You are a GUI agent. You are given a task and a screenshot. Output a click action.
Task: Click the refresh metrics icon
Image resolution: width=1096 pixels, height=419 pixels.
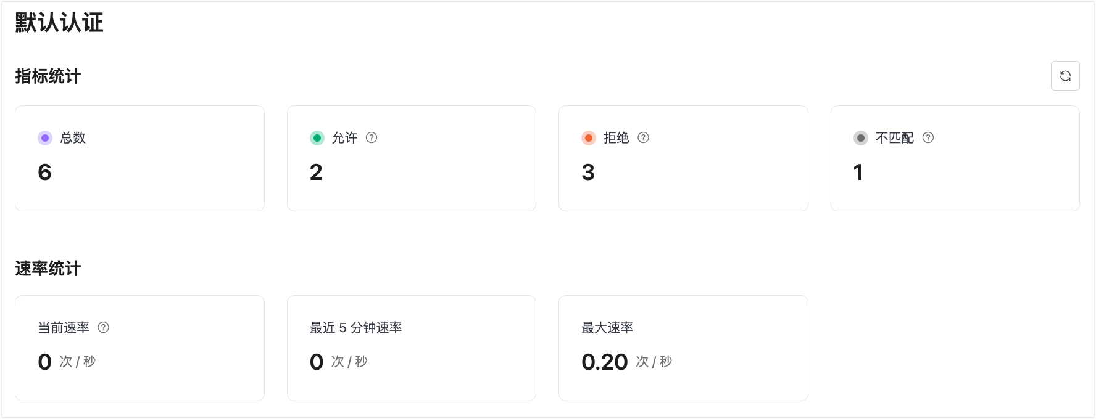(1066, 76)
